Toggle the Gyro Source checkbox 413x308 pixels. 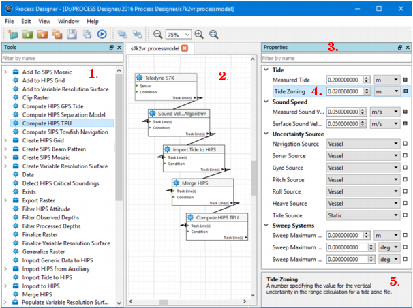(x=406, y=168)
